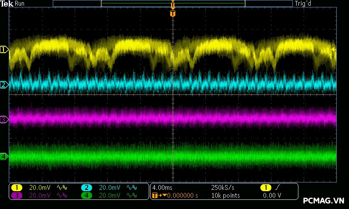Click the Tek logo in the corner

tap(7, 3)
